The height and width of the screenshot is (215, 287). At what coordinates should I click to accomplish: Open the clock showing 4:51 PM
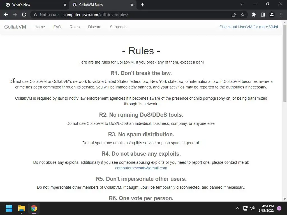click(x=266, y=208)
